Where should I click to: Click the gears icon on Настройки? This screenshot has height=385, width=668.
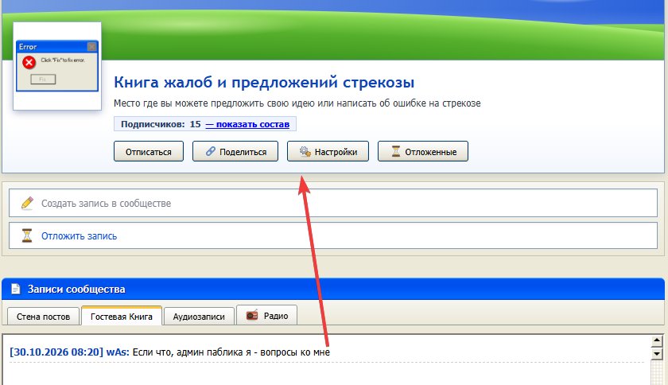point(305,151)
